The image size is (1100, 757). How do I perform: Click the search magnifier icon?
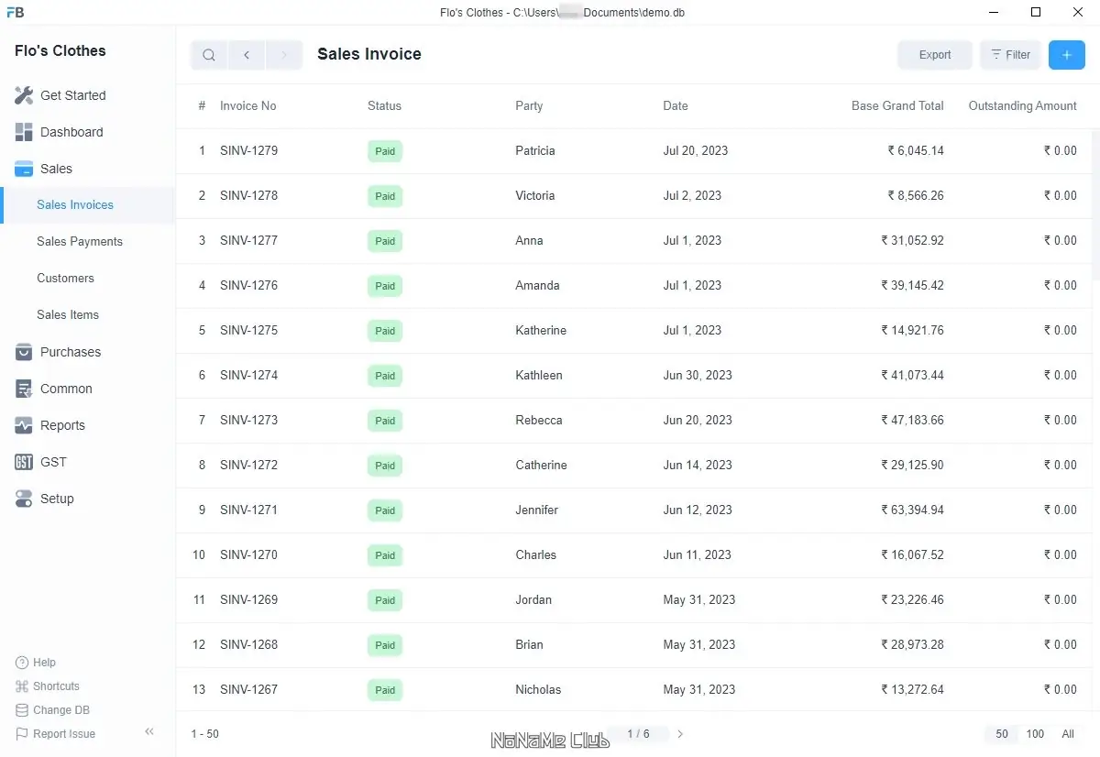point(209,55)
